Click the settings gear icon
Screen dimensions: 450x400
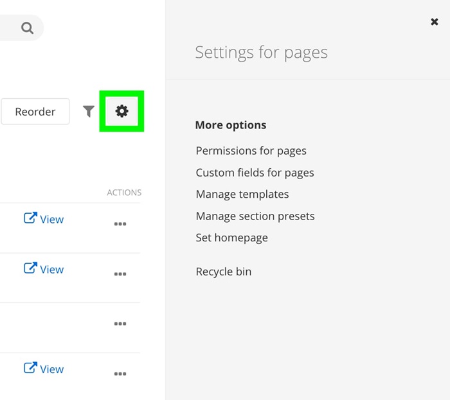[122, 111]
